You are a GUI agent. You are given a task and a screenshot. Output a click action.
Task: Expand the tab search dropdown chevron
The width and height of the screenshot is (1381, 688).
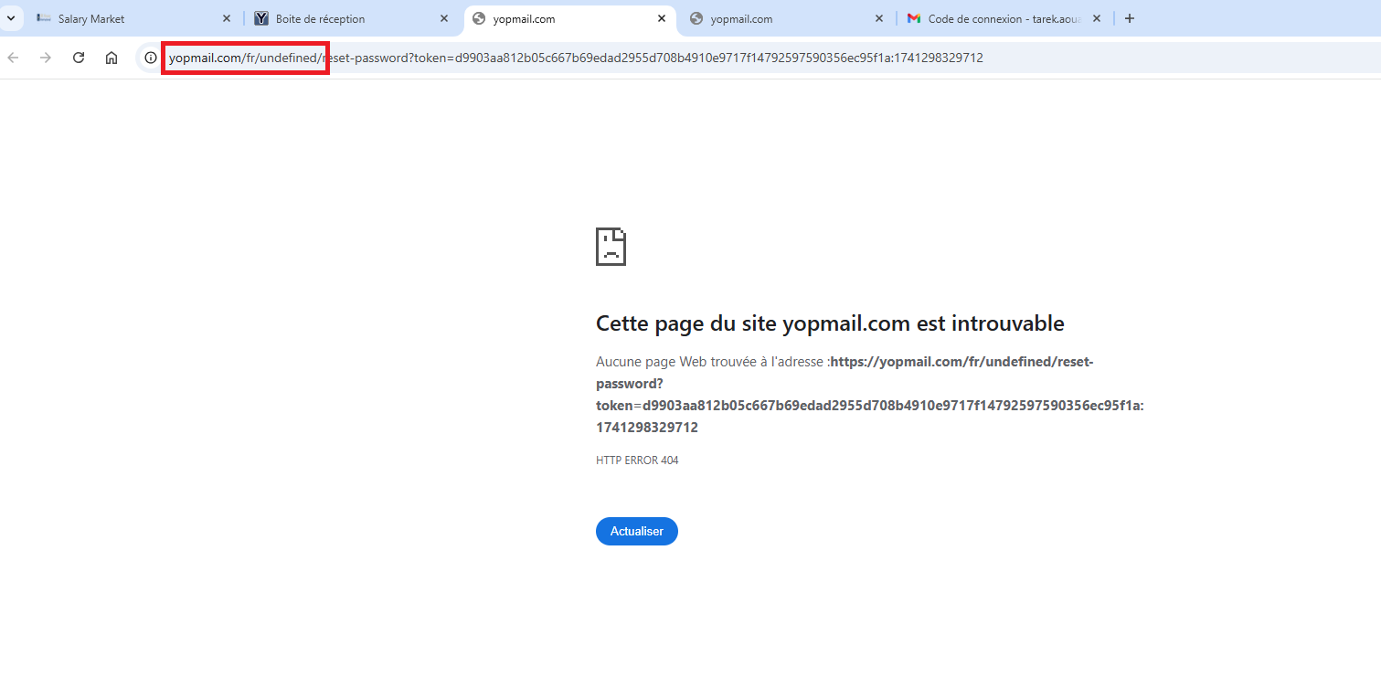click(11, 18)
